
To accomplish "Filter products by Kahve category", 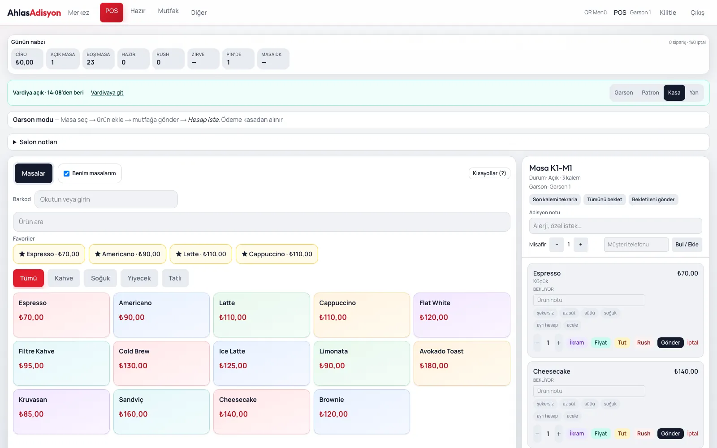I will pos(64,278).
